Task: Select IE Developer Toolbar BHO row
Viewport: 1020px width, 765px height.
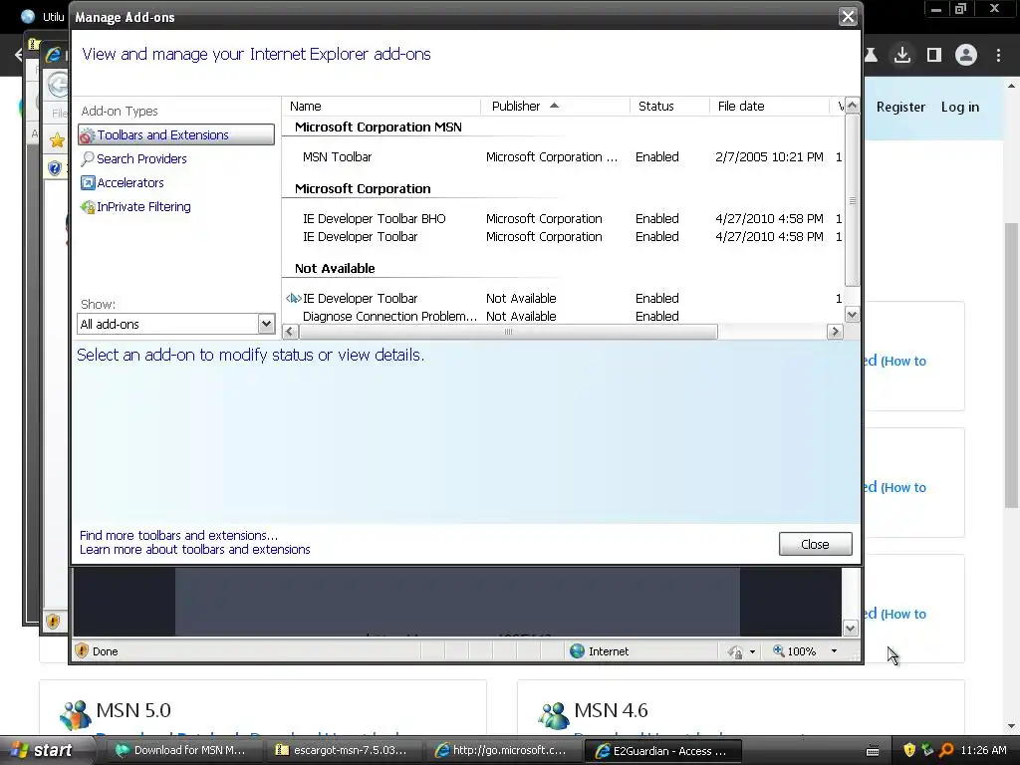Action: tap(564, 218)
